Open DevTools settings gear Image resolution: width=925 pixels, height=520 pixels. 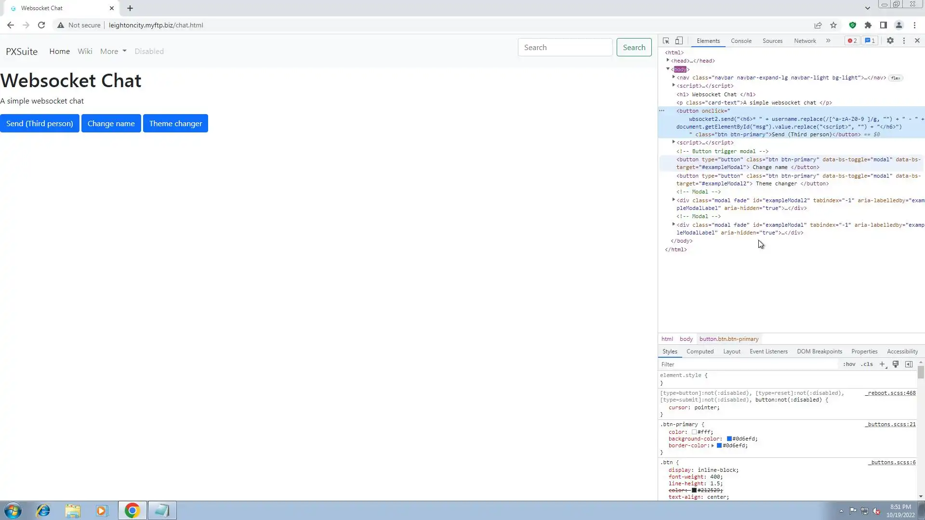(890, 41)
